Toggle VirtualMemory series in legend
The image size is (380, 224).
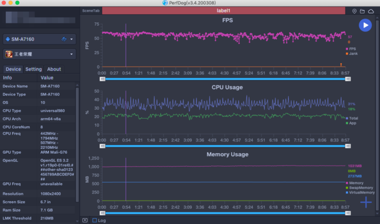coord(360,192)
